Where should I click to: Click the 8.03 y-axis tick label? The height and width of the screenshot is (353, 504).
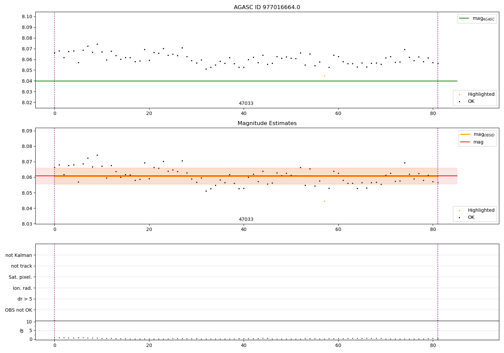[26, 224]
